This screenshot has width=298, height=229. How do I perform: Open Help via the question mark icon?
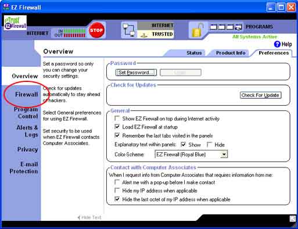(x=277, y=44)
